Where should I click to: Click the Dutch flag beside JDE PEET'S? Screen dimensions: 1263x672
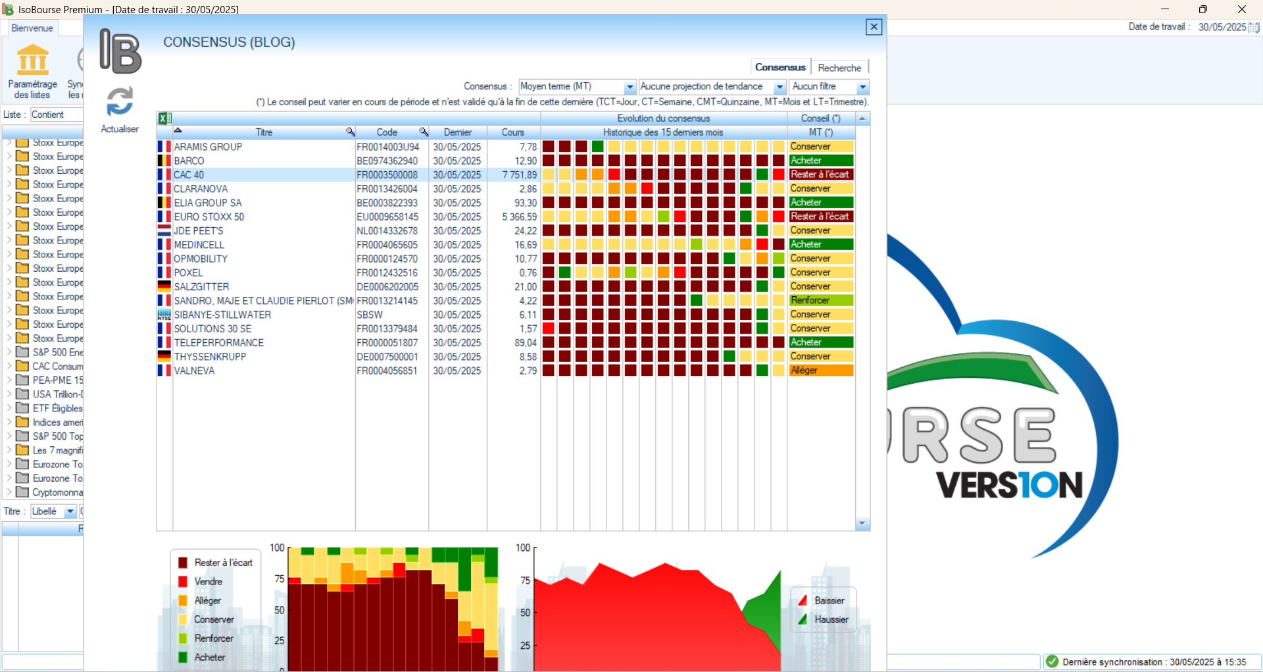[x=164, y=231]
